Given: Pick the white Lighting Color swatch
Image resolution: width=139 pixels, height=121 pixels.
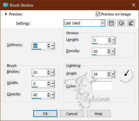Looking at the screenshot, I should click(102, 86).
